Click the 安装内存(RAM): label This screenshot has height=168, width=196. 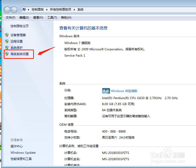[x=75, y=104]
